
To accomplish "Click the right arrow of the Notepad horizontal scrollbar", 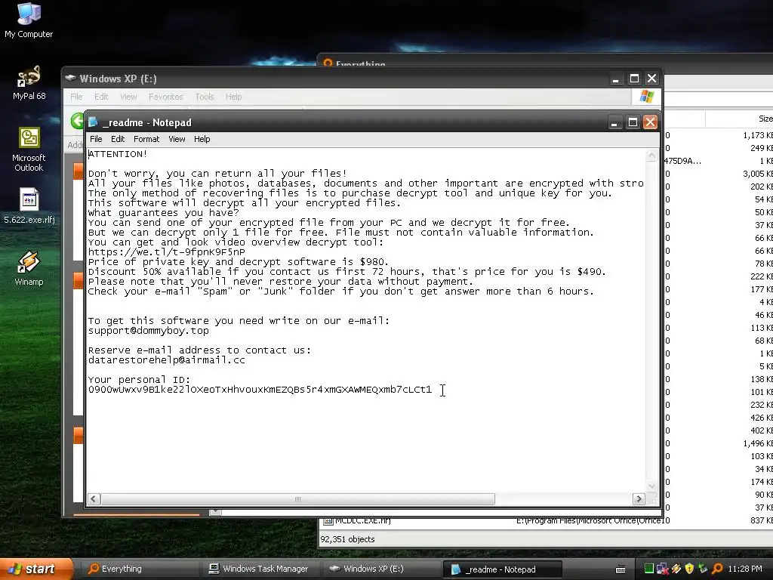I will point(639,499).
